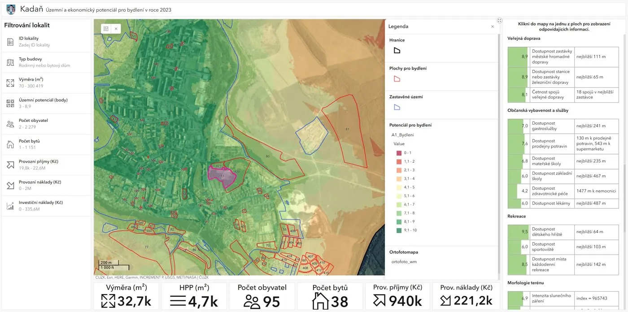Image resolution: width=628 pixels, height=312 pixels.
Task: Click the Dostupnost lékárny row
Action: point(563,203)
